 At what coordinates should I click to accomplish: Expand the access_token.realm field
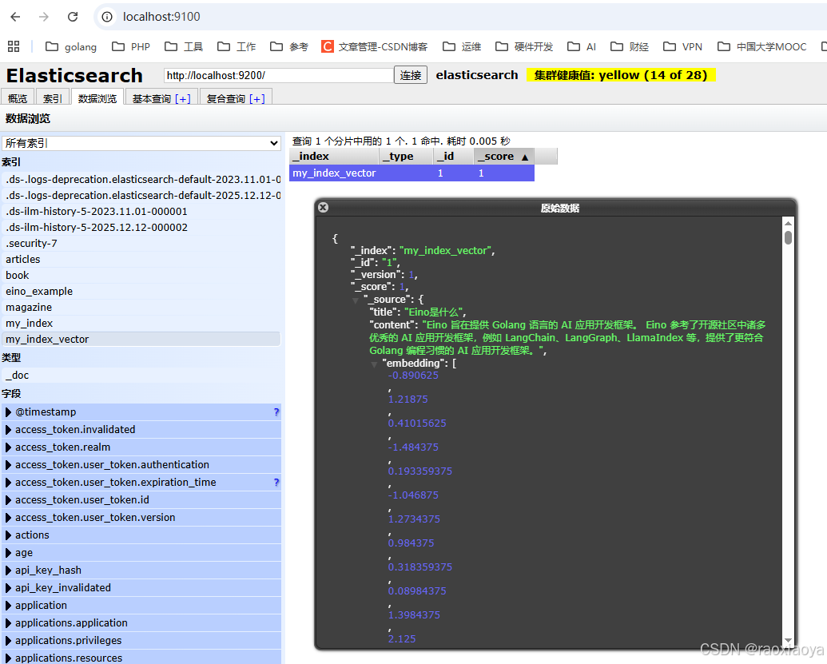[x=9, y=447]
